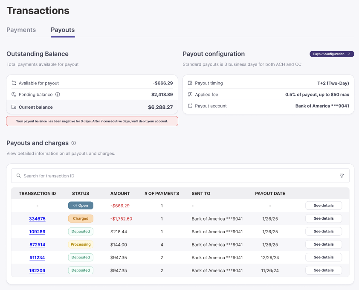Select the Payouts tab

[63, 30]
